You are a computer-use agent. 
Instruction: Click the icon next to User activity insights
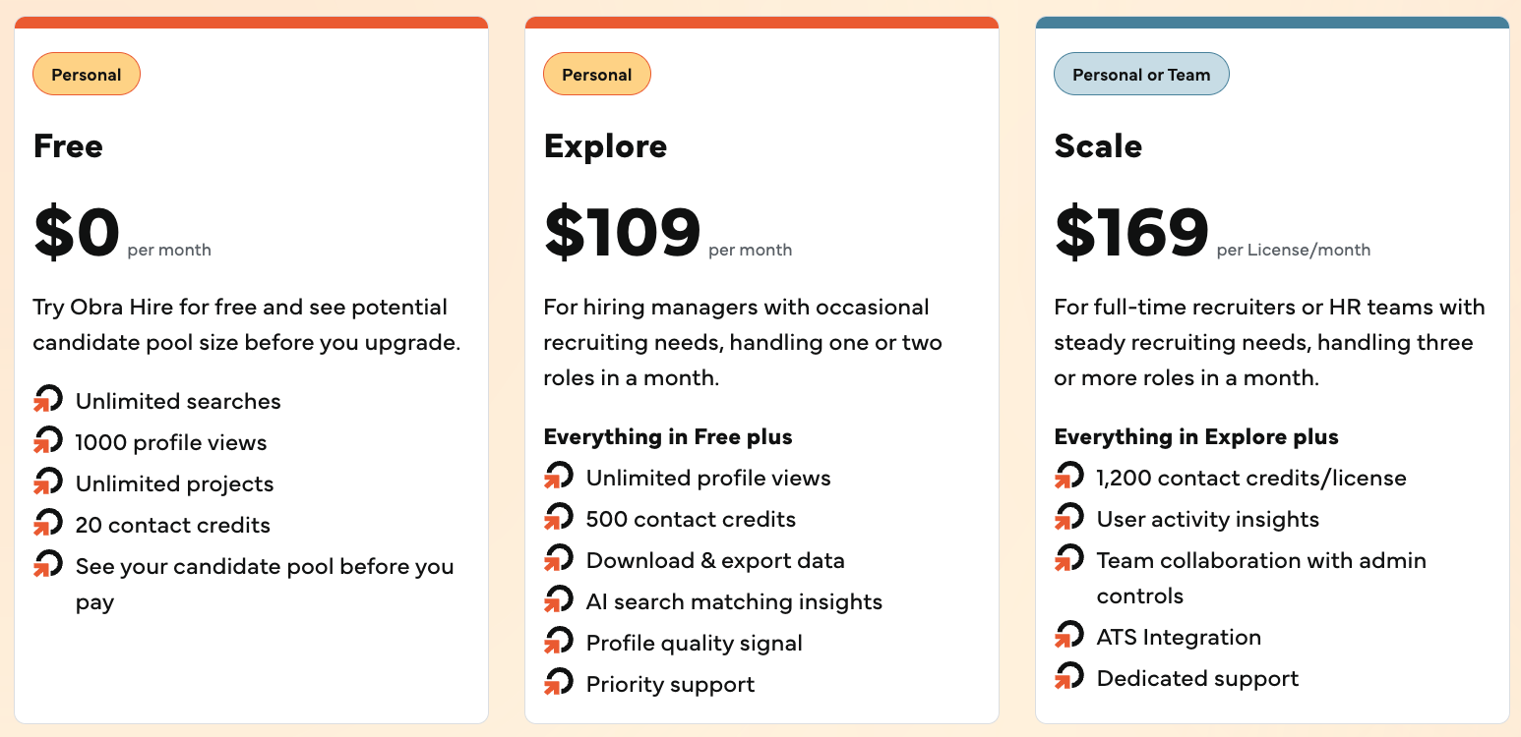coord(1069,518)
